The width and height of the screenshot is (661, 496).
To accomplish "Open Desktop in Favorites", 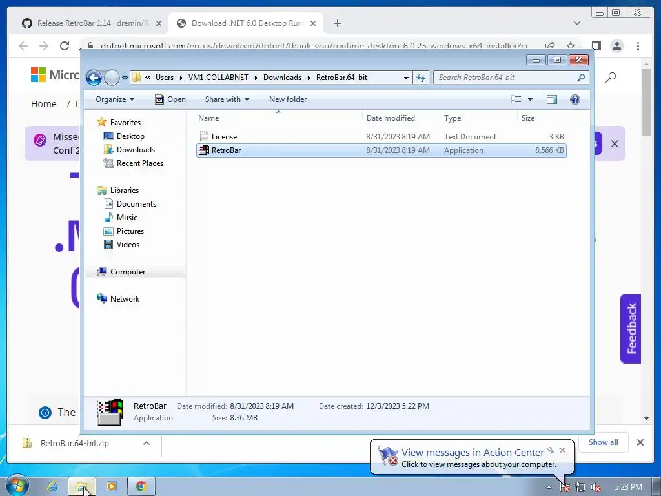I will [130, 136].
